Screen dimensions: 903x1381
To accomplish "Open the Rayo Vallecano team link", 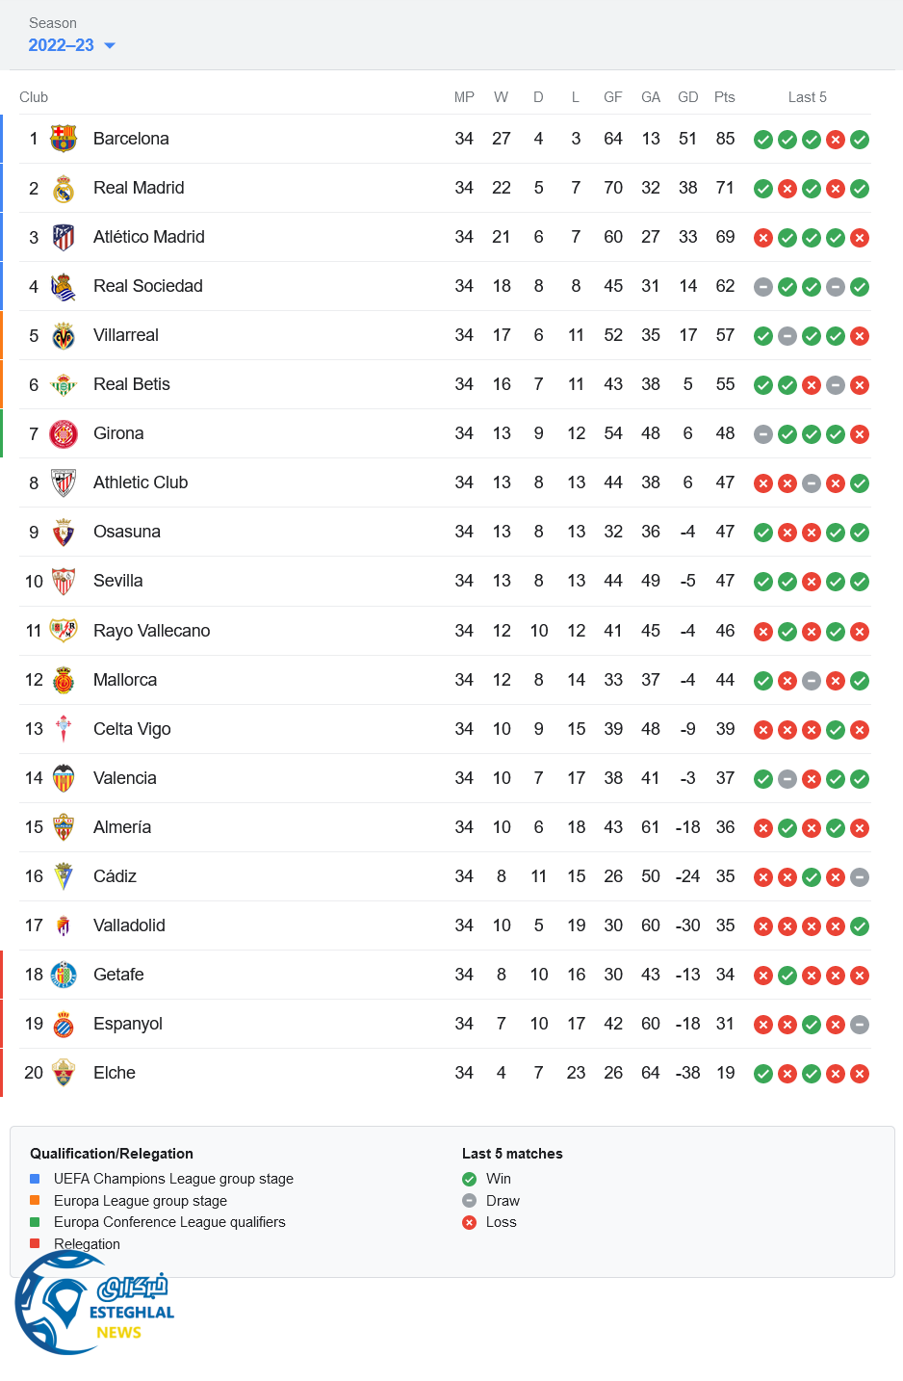I will click(151, 631).
